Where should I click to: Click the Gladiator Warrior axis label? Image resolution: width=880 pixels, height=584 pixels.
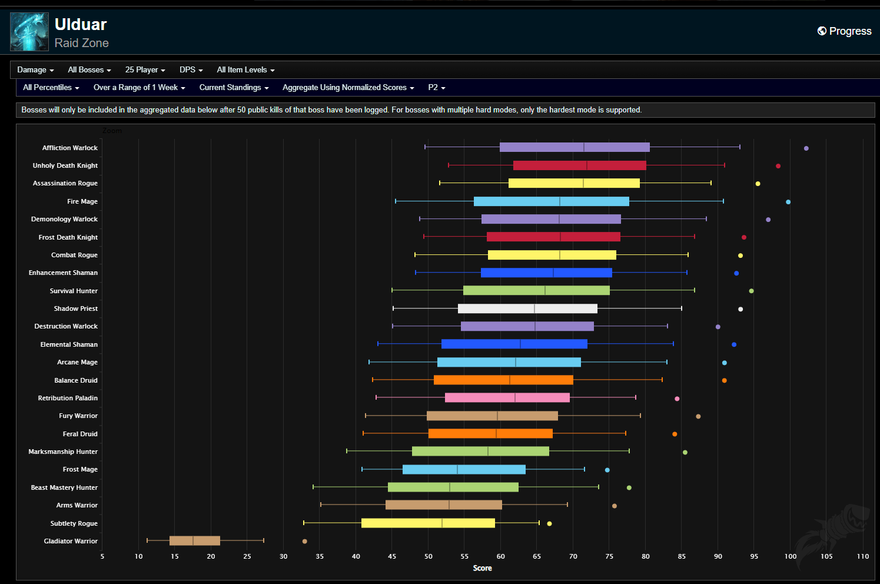tap(71, 541)
